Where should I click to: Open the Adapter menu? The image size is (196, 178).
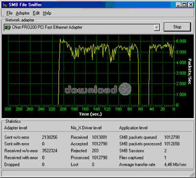pyautogui.click(x=23, y=13)
